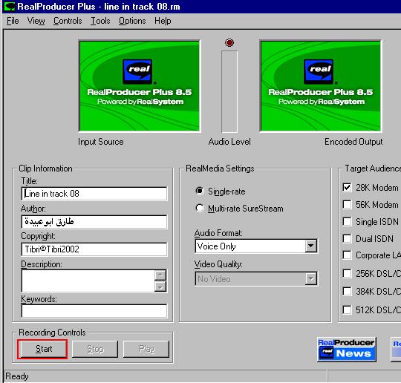Click the red recording indicator light

229,42
